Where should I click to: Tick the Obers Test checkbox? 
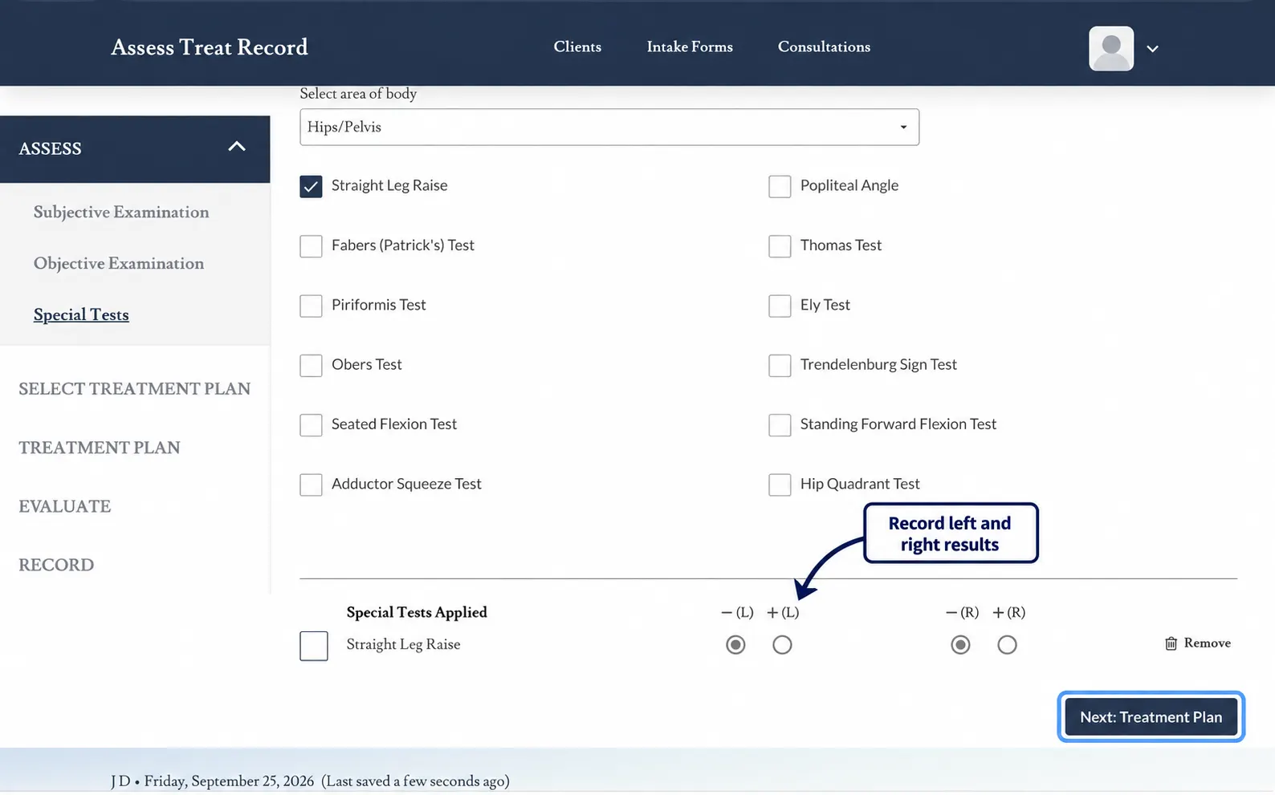311,365
